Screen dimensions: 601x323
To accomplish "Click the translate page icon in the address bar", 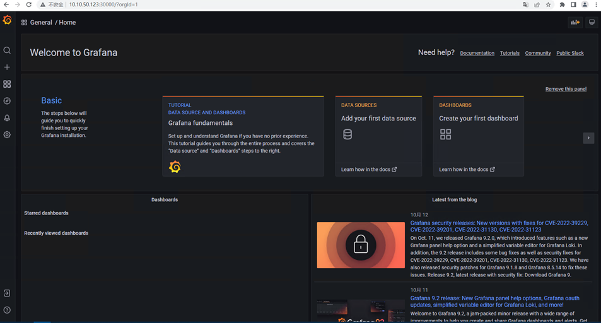I will tap(525, 4).
